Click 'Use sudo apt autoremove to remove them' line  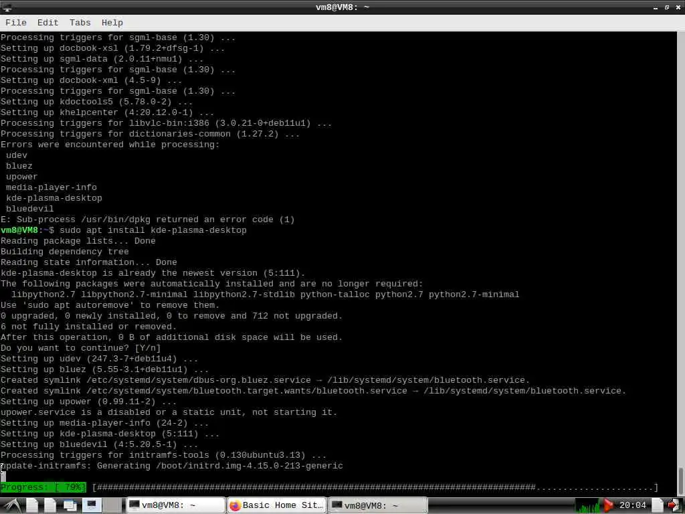pos(110,305)
